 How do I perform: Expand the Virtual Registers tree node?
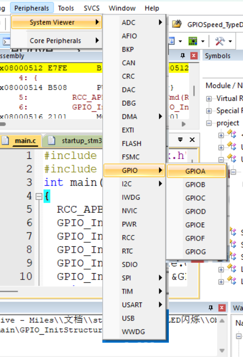coord(209,99)
